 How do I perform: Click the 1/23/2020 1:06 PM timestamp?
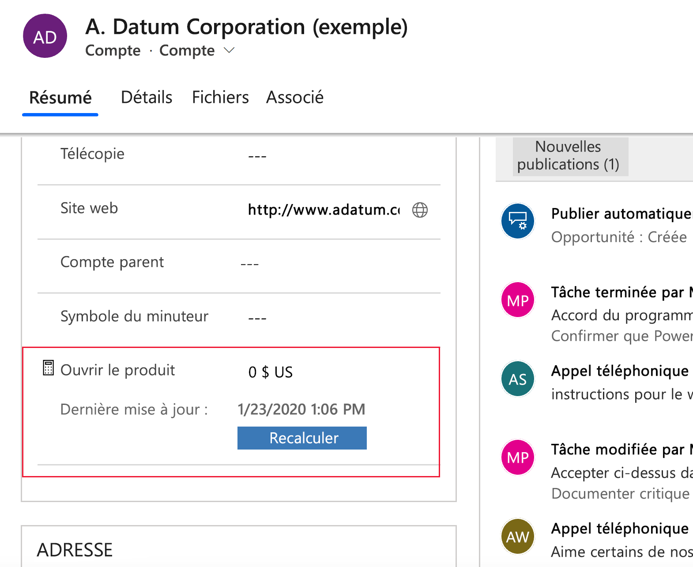pyautogui.click(x=301, y=409)
